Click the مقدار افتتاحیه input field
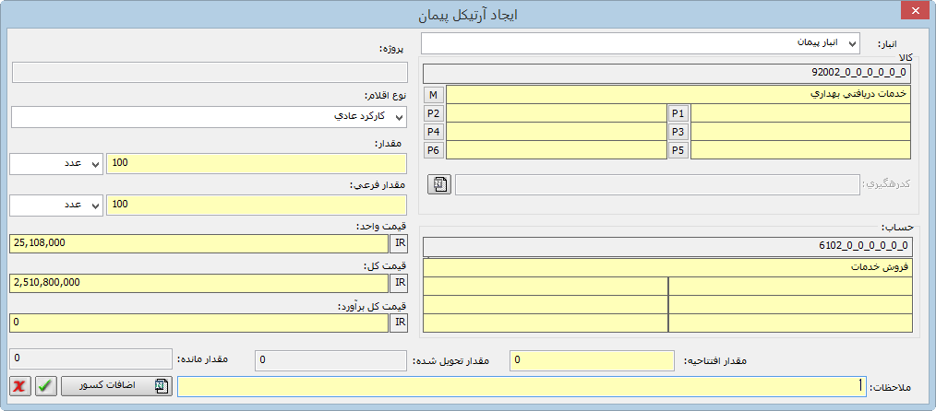The image size is (936, 411). pos(593,359)
